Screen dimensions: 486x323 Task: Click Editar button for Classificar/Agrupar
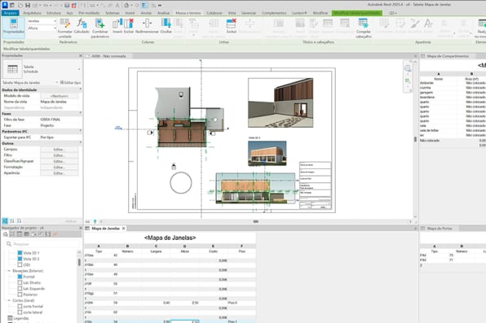(x=59, y=161)
